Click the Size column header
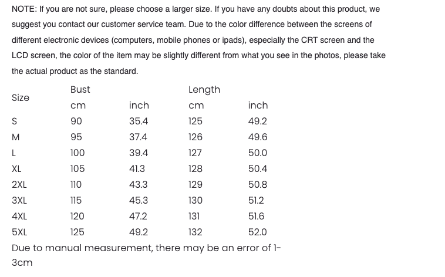 click(x=21, y=97)
